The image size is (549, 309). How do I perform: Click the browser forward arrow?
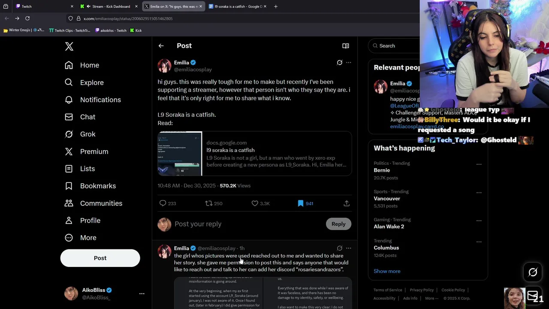17,18
